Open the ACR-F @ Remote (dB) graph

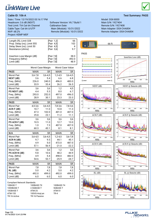click(132, 127)
